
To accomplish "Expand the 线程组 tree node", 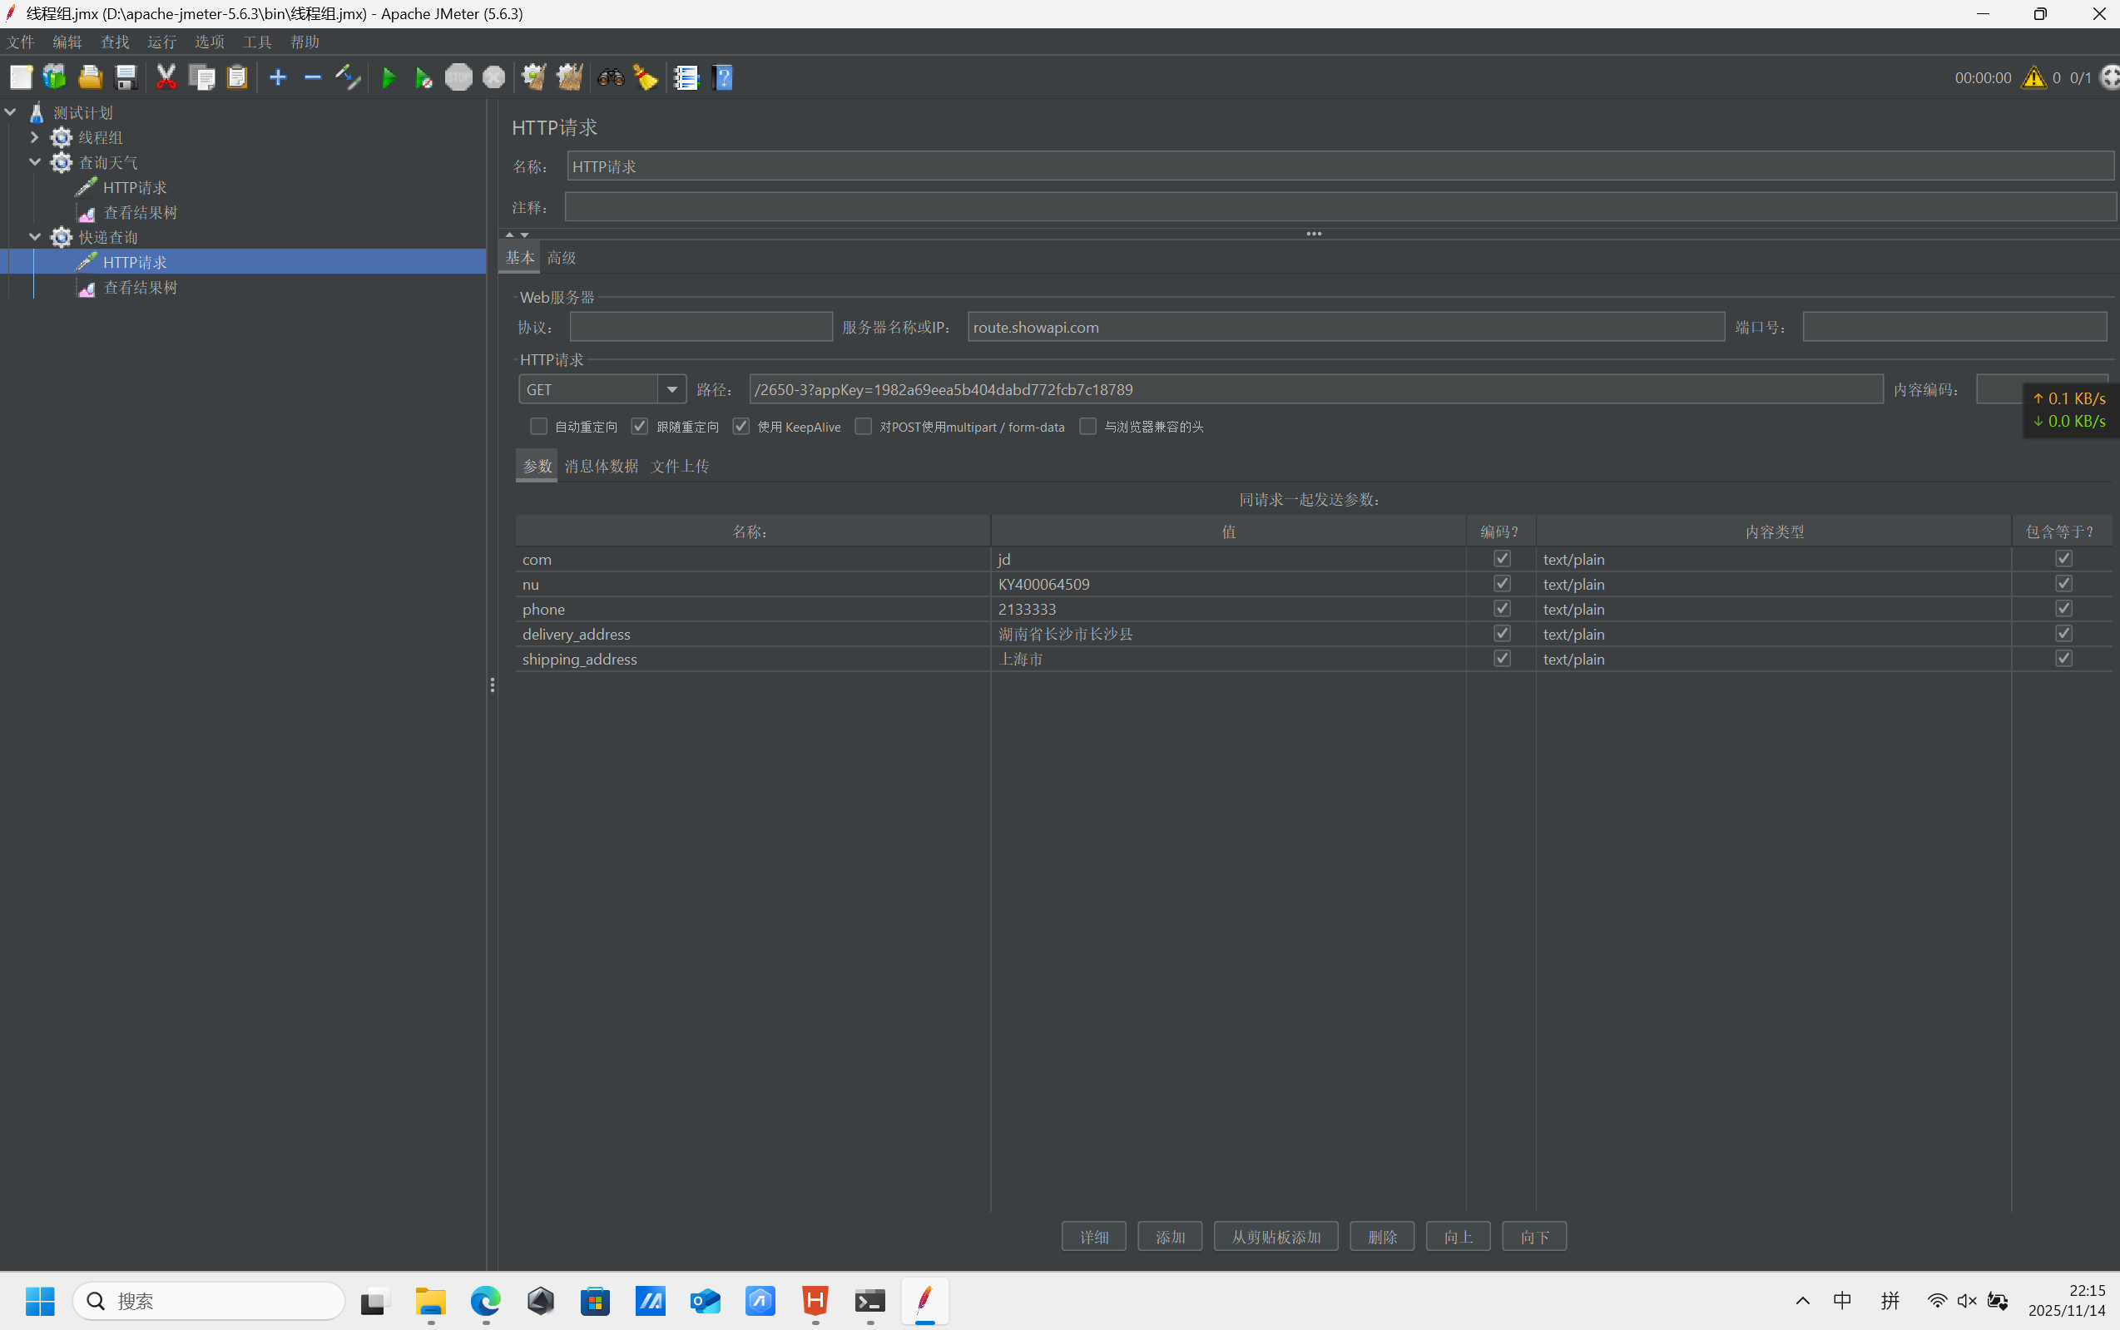I will tap(34, 137).
